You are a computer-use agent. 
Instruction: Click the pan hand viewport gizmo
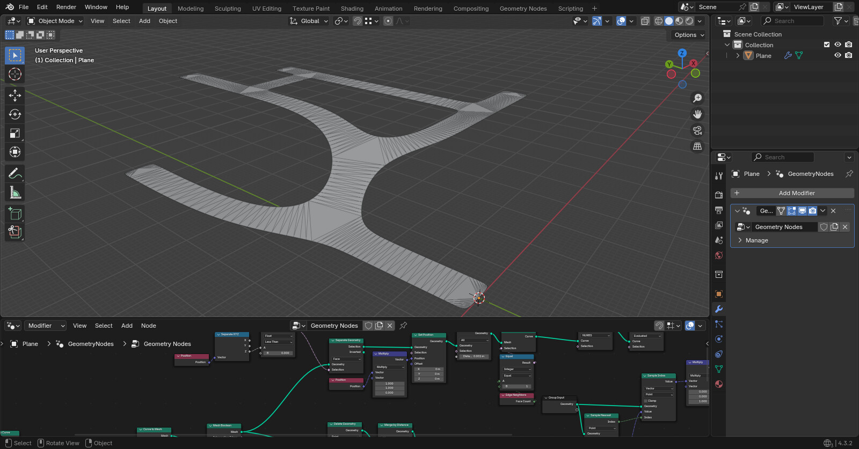pyautogui.click(x=697, y=114)
